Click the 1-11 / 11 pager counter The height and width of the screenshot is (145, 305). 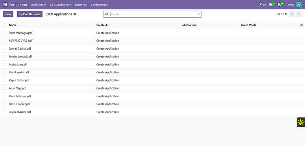(x=282, y=14)
